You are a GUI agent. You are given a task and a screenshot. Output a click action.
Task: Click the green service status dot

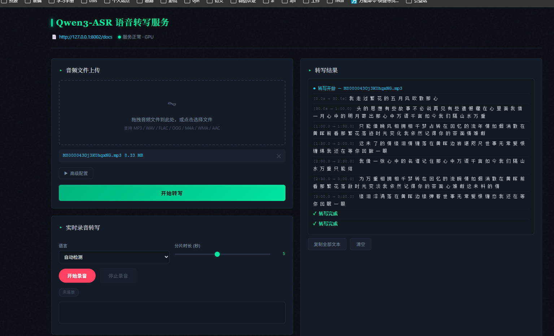coord(119,37)
